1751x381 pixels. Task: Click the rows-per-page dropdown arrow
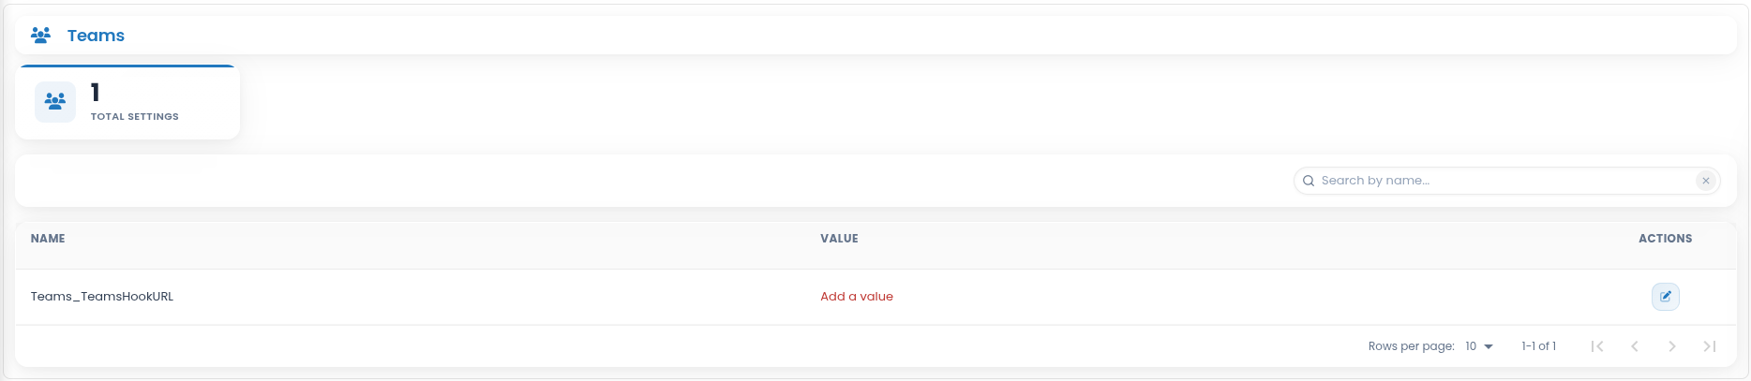[1489, 346]
